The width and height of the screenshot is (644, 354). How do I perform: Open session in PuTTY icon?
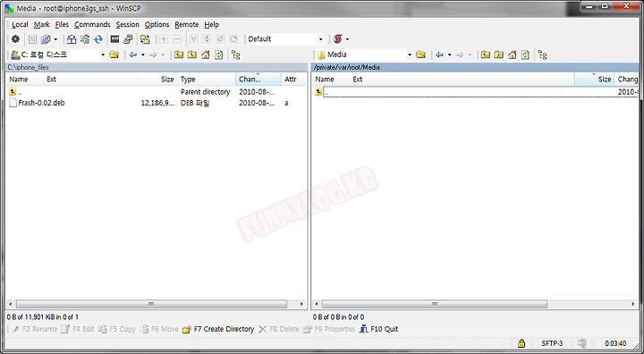pyautogui.click(x=128, y=39)
